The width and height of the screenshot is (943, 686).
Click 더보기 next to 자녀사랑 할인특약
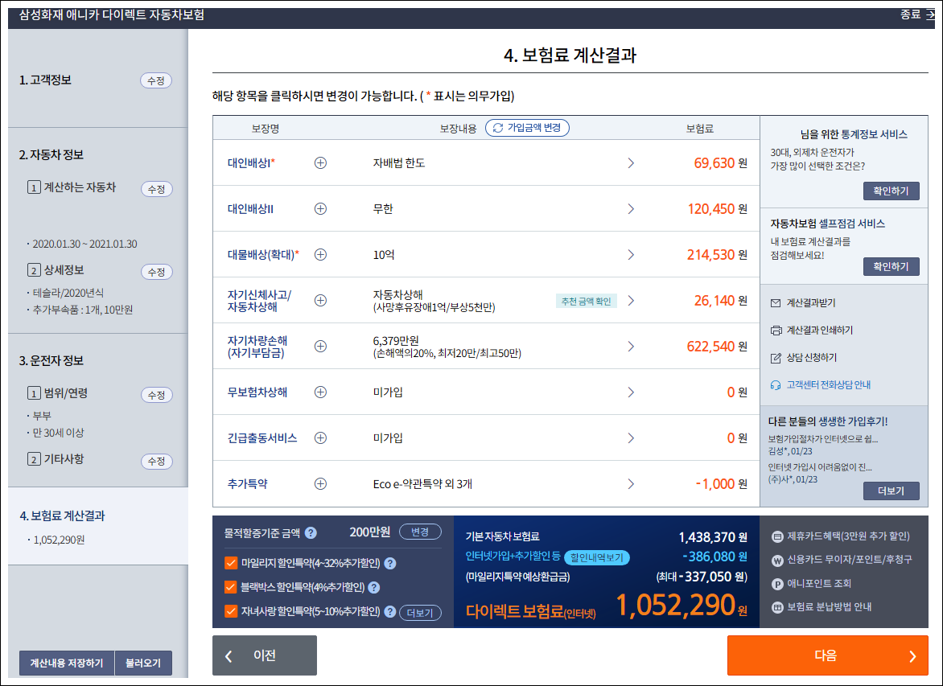point(420,613)
